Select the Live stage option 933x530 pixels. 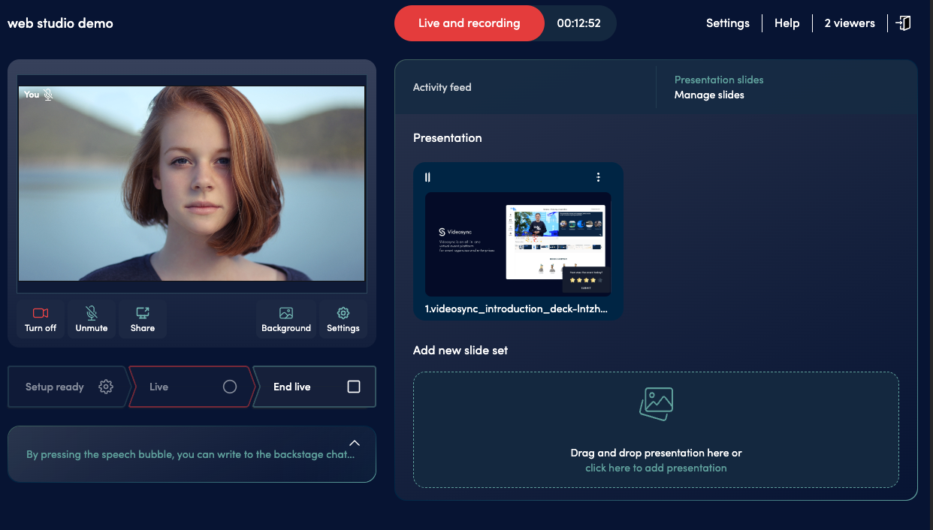[190, 387]
